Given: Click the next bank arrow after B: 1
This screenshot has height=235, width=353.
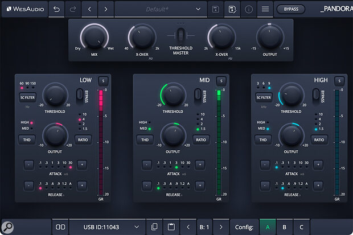Looking at the screenshot, I should (221, 227).
